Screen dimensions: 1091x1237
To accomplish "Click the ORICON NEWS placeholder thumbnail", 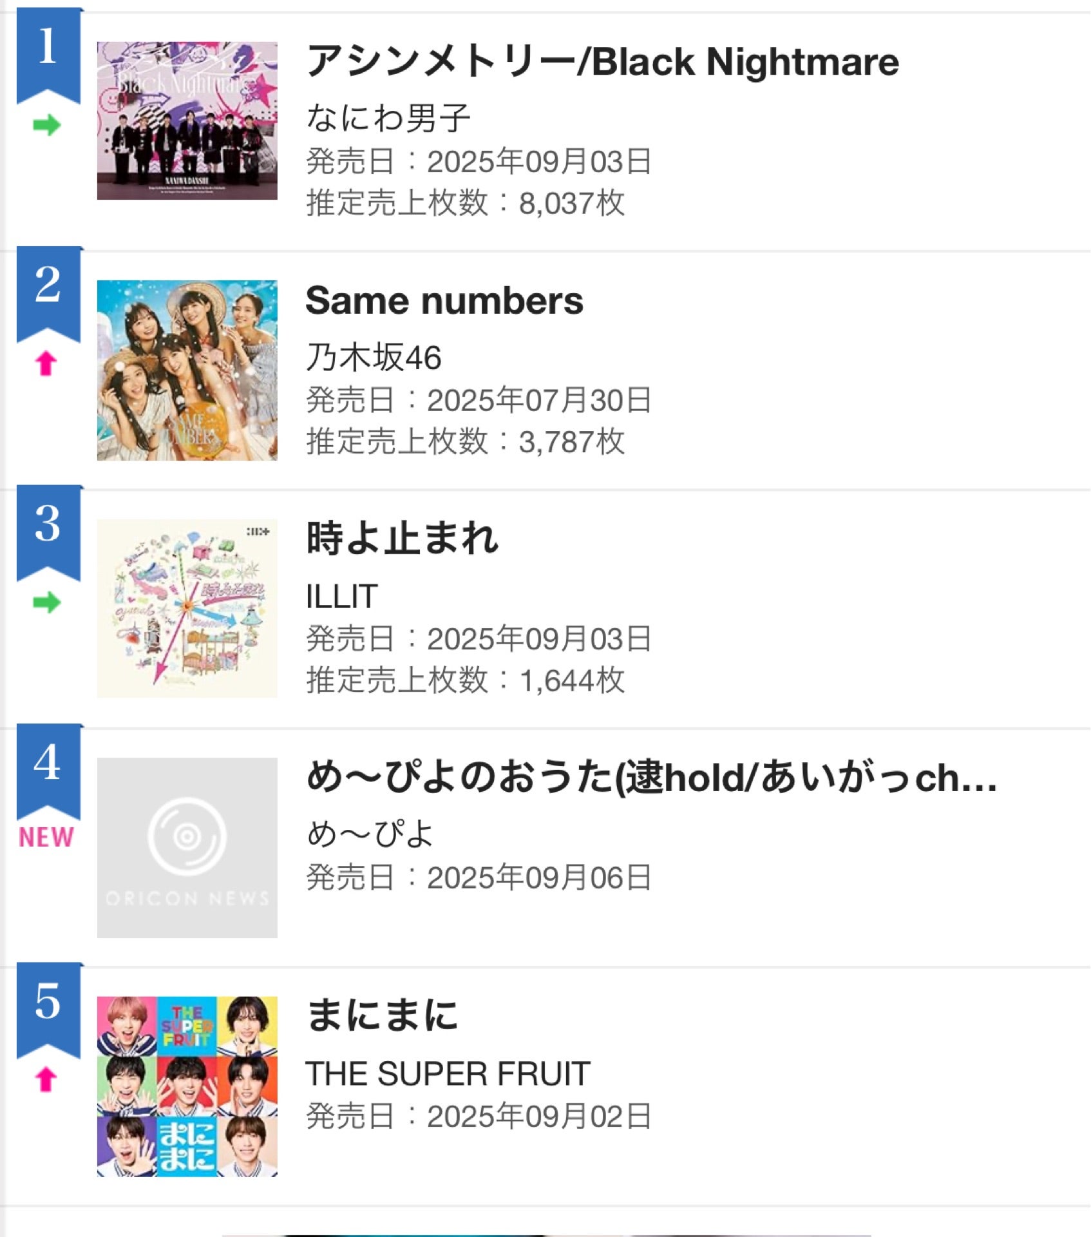I will pyautogui.click(x=187, y=847).
